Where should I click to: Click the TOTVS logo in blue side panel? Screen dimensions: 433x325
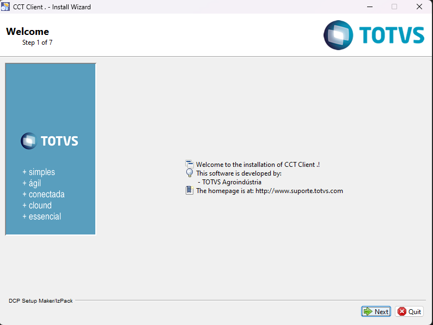[50, 141]
